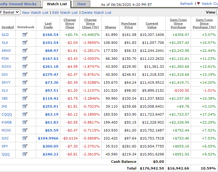Click the Edit Watch List link
218x172 pixels.
tap(65, 13)
